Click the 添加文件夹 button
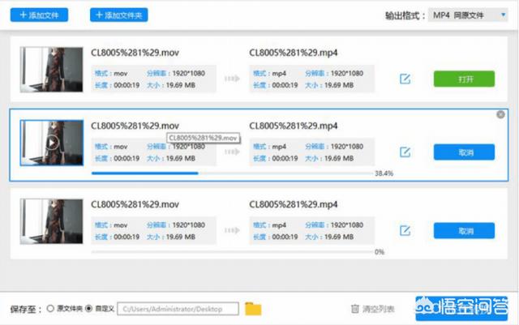The width and height of the screenshot is (519, 325). tap(119, 15)
